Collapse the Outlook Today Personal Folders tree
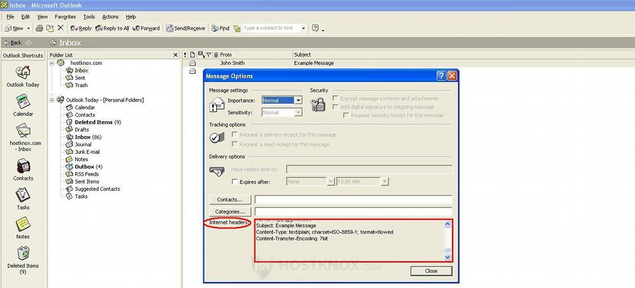The width and height of the screenshot is (635, 288). 52,100
